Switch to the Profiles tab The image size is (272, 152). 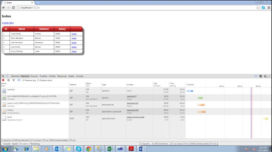click(52, 76)
